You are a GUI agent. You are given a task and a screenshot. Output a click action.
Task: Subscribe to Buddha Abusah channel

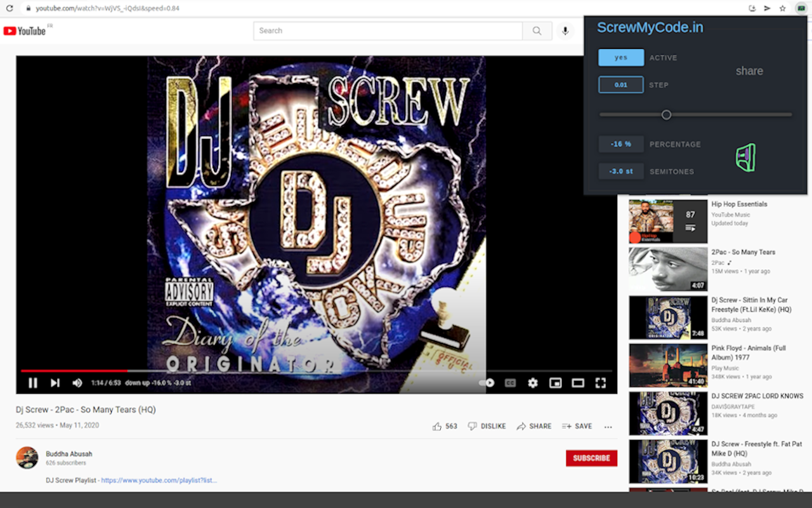pos(591,458)
